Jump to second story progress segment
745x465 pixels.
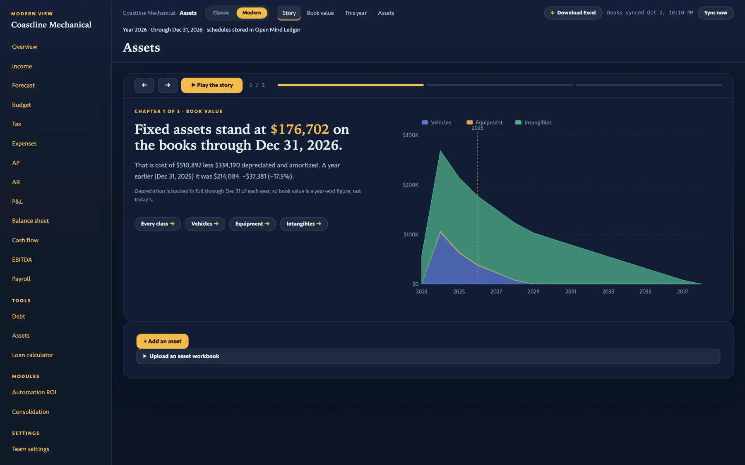500,85
